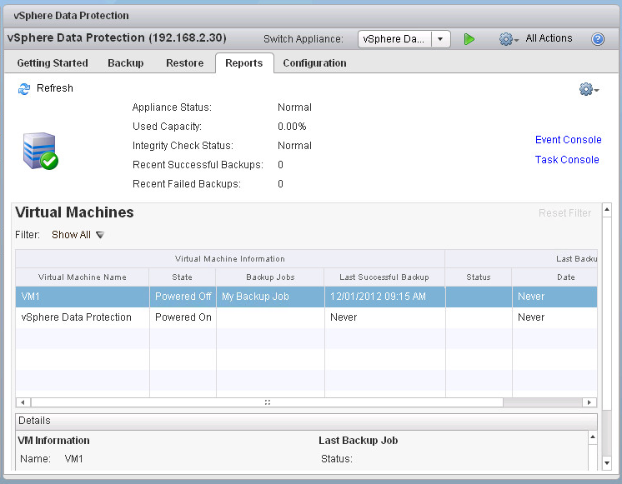Screen dimensions: 622x484
Task: Open the Configuration tab
Action: pos(314,63)
